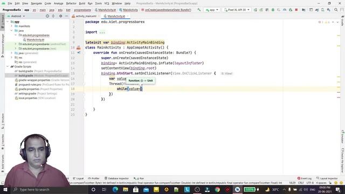Select settings.gradle file
The width and height of the screenshot is (345, 194).
pyautogui.click(x=36, y=93)
